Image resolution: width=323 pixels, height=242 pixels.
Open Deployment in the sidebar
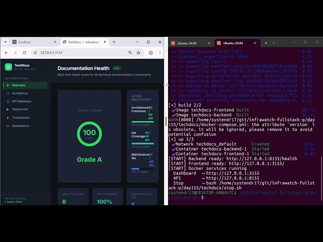click(25, 109)
